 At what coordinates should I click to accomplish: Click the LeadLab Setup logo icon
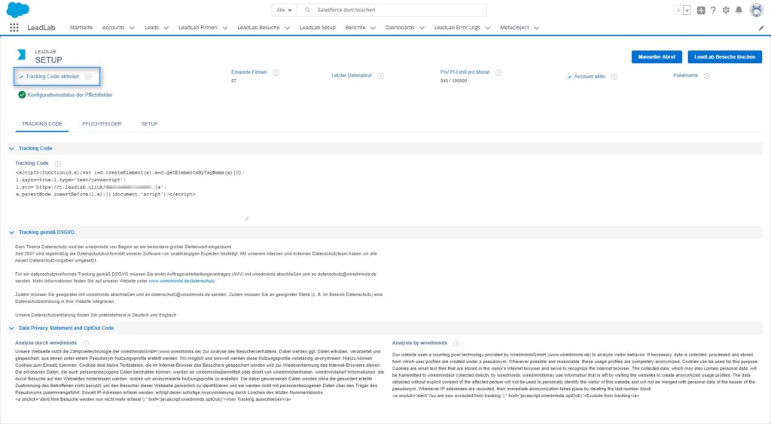pos(21,54)
